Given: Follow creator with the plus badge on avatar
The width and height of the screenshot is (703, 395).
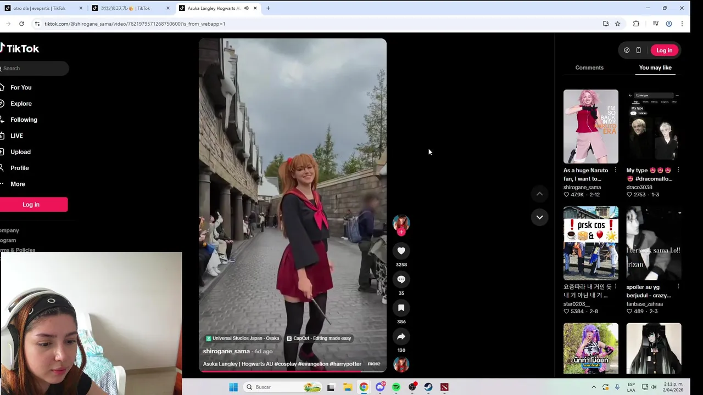Looking at the screenshot, I should [401, 232].
